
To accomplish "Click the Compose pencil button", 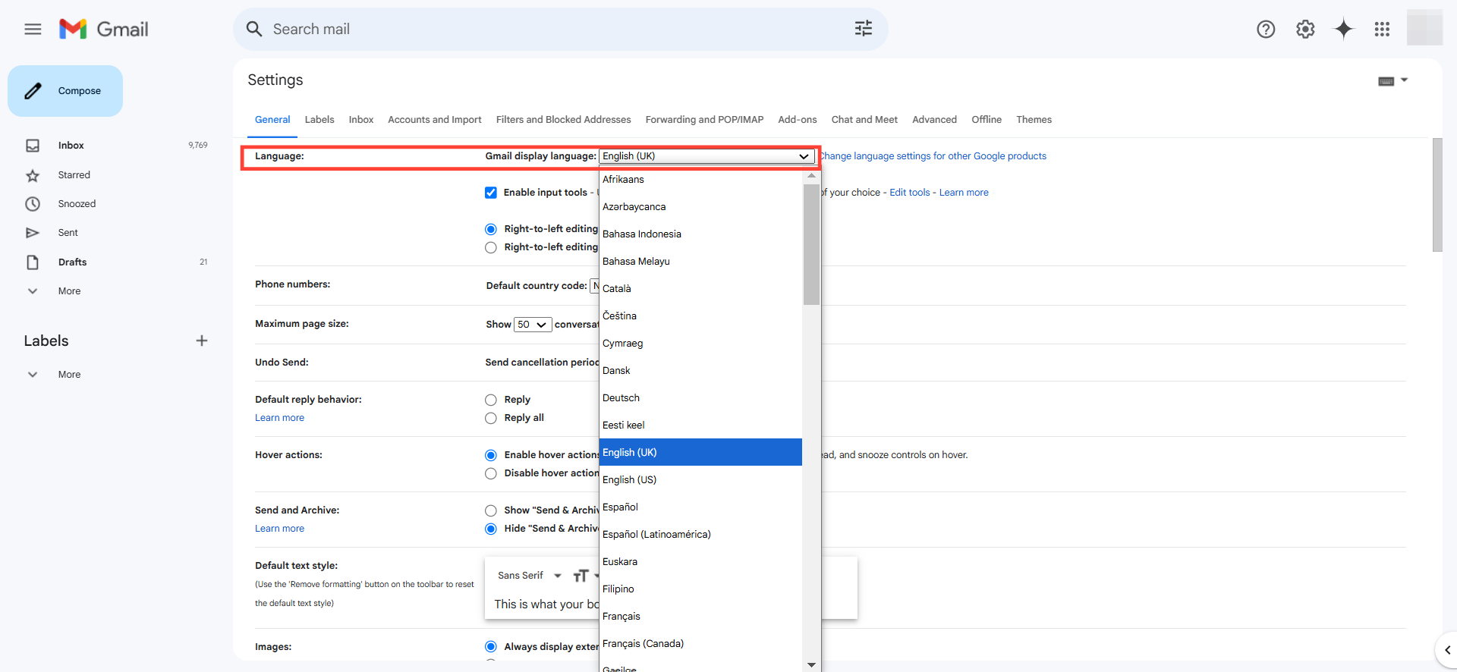I will point(65,91).
